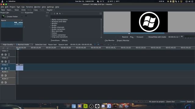Screen dimensions: 195x109
Task: Click the effects search field
Action: click(76, 17)
